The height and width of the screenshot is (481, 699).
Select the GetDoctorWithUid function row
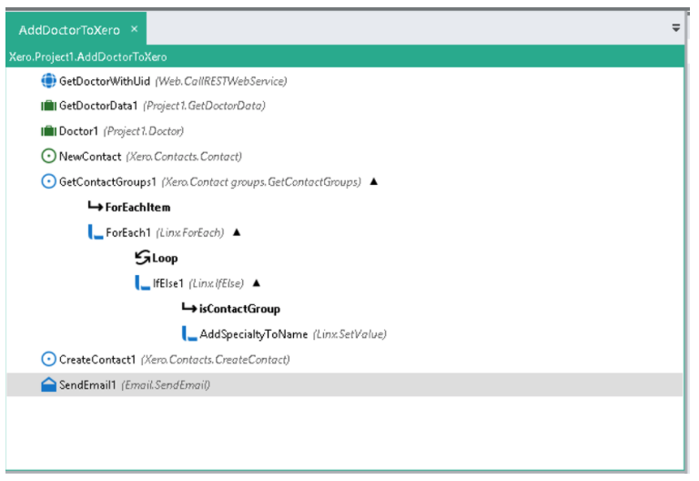[345, 81]
